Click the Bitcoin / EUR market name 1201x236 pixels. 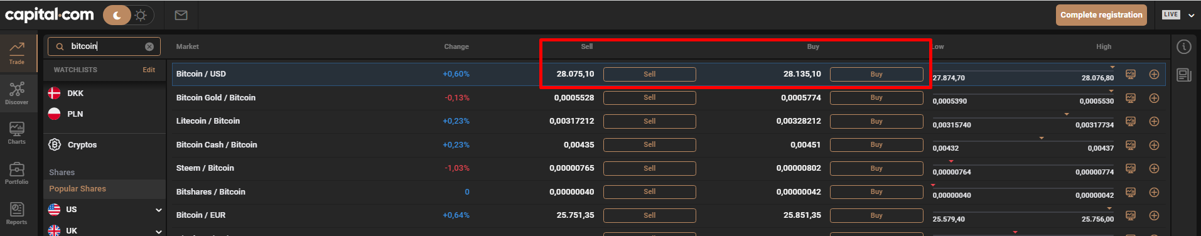click(x=201, y=215)
